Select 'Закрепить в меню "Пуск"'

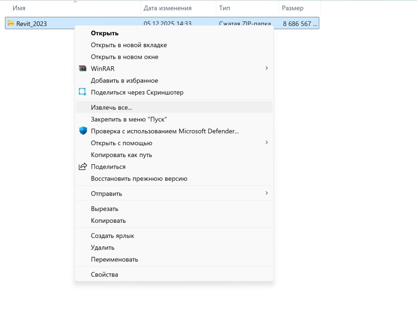pyautogui.click(x=174, y=119)
